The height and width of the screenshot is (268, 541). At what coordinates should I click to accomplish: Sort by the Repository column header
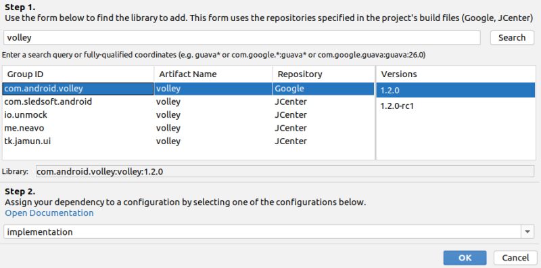point(323,74)
